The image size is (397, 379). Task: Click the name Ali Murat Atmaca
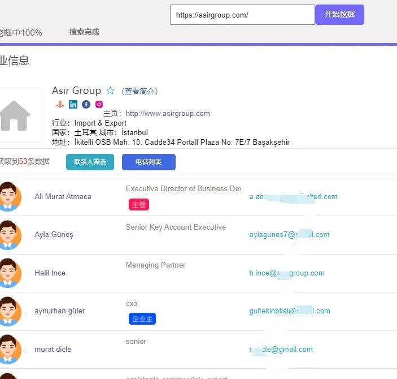coord(63,197)
